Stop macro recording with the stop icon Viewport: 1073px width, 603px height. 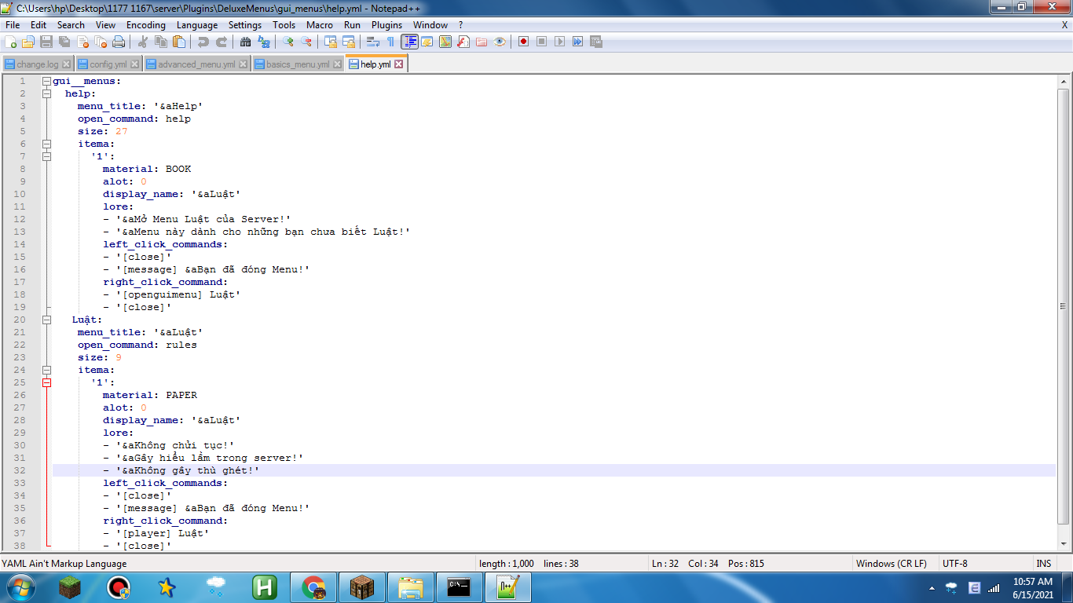[541, 42]
